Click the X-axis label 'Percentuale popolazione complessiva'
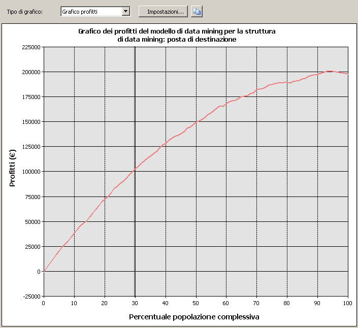Image resolution: width=358 pixels, height=328 pixels. pos(194,317)
